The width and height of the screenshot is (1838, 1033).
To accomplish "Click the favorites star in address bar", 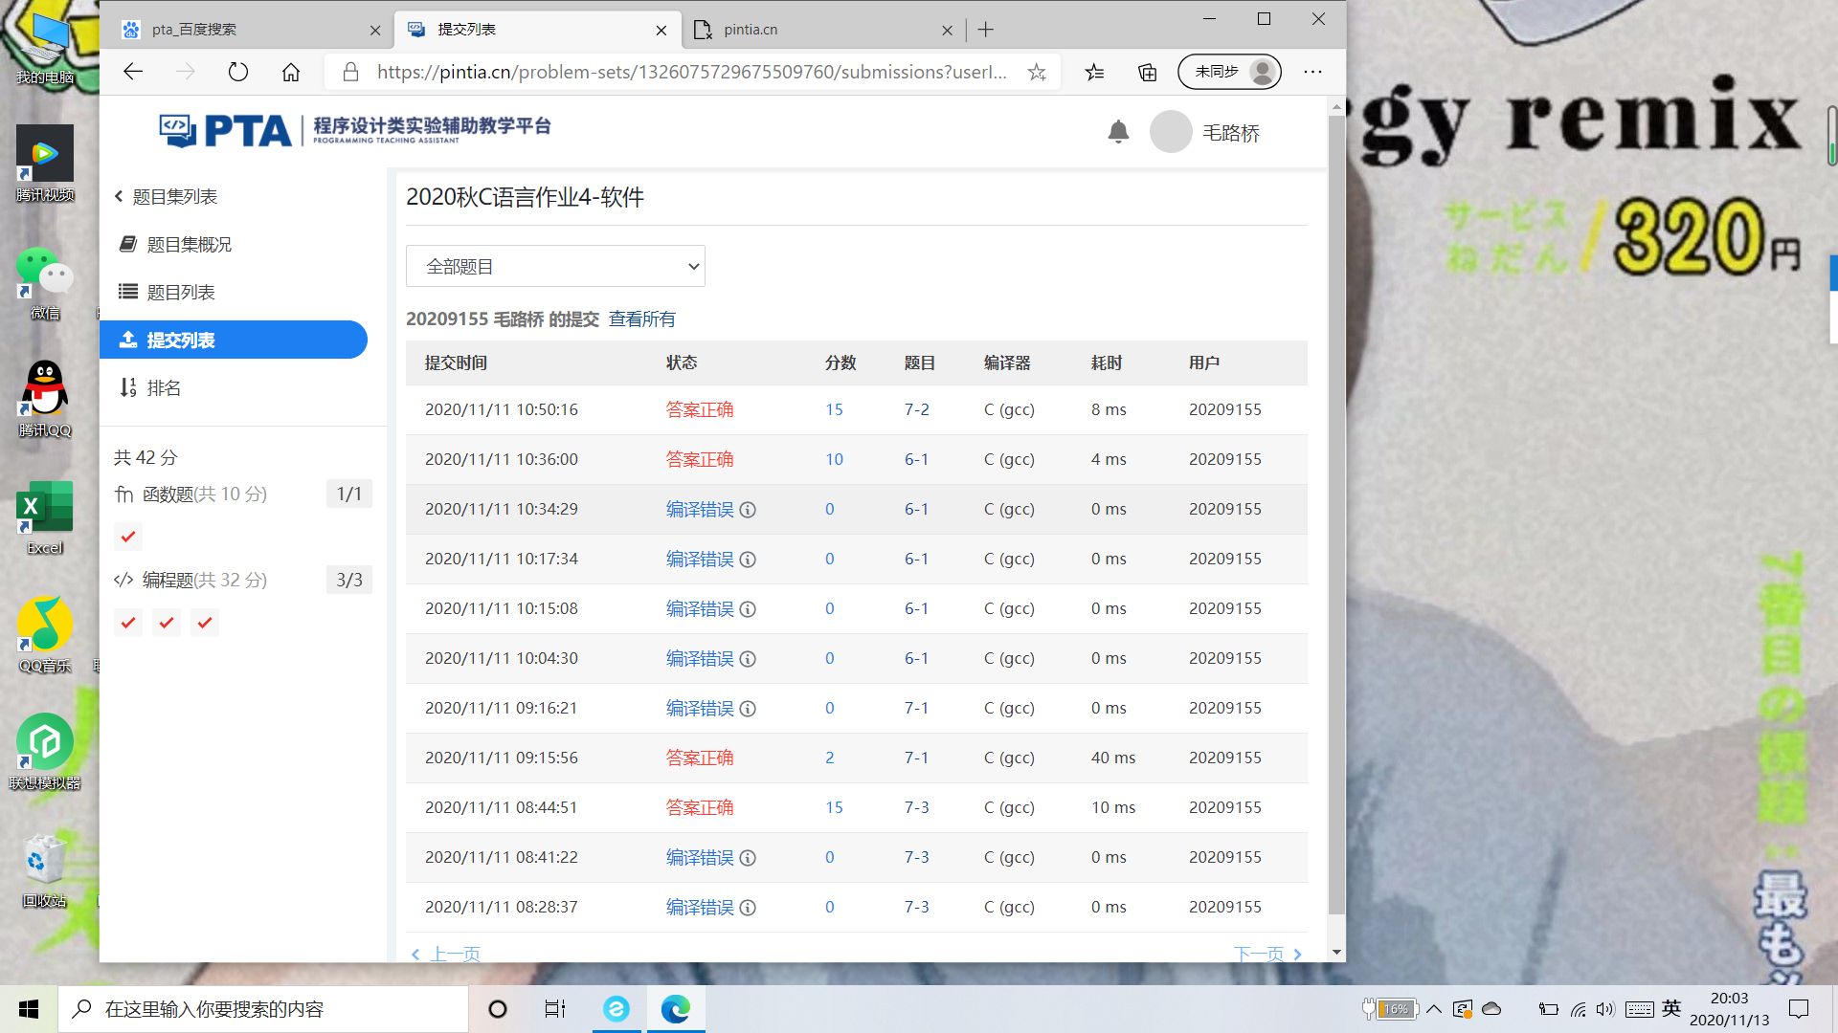I will (x=1037, y=72).
